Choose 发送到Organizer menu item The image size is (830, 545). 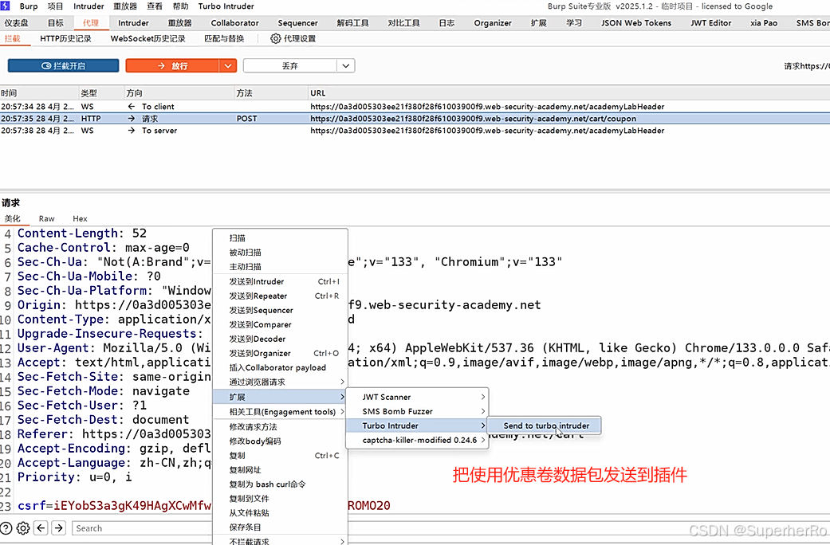click(281, 353)
